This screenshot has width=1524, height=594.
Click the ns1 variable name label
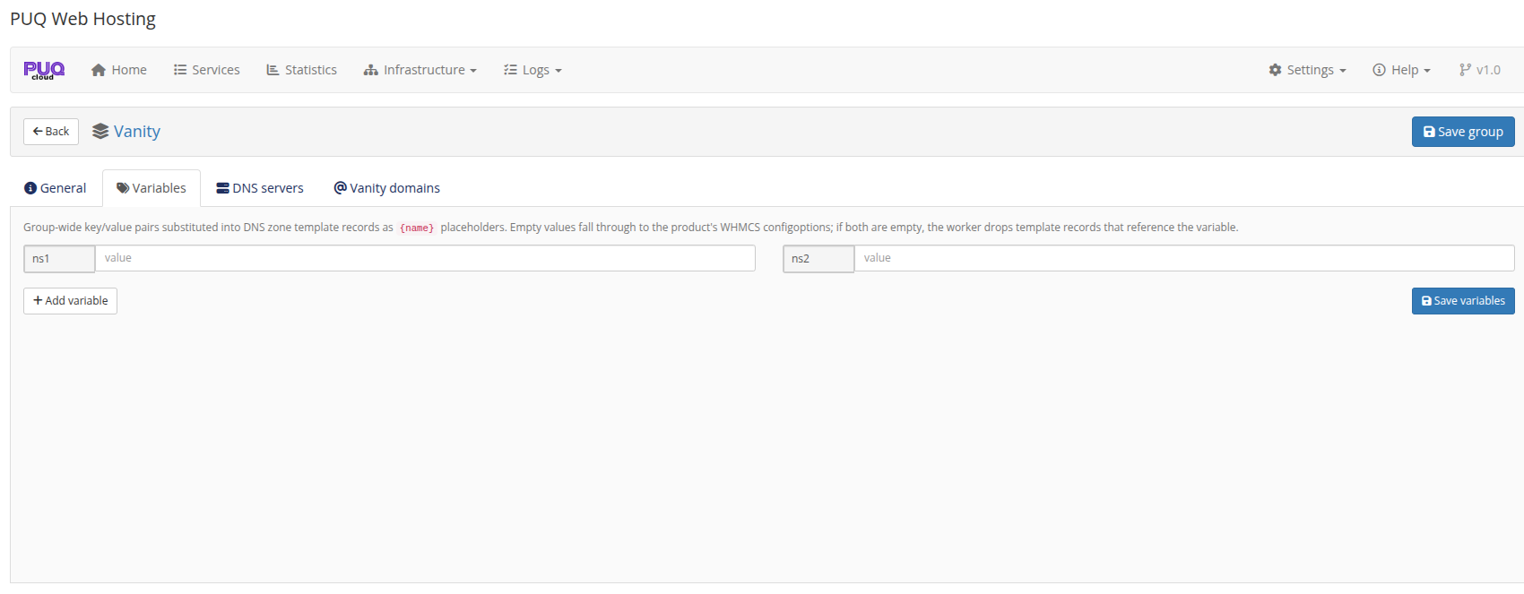coord(59,259)
